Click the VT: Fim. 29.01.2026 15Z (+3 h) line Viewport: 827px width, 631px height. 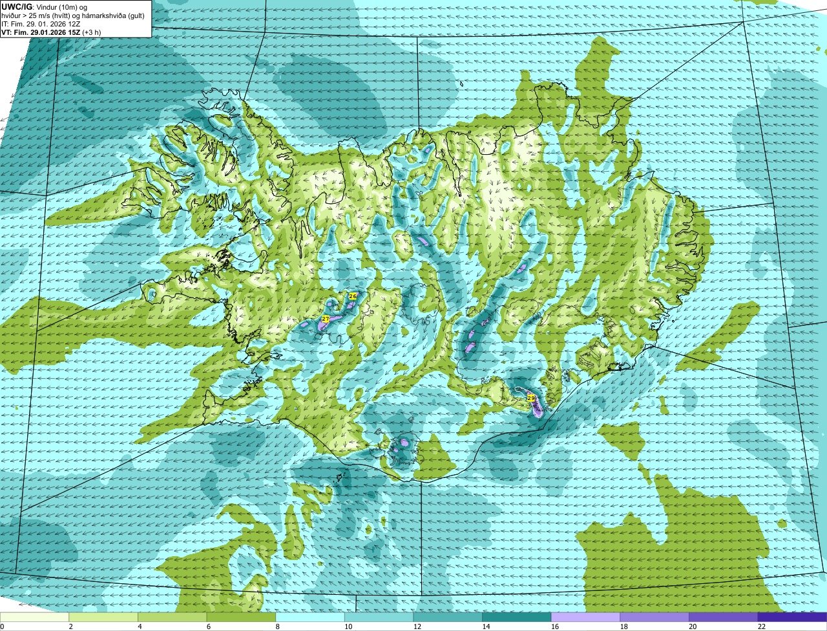[51, 32]
